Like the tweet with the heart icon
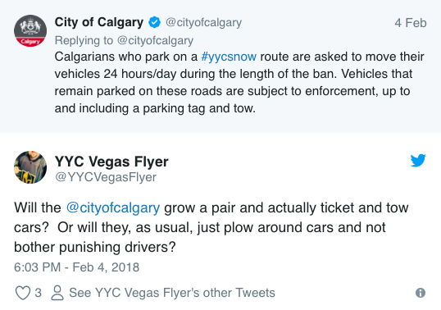The height and width of the screenshot is (310, 441). point(22,293)
